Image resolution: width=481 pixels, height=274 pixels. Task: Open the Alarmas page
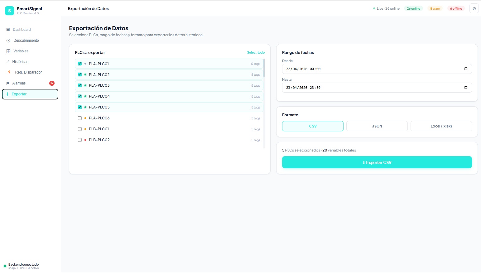(x=30, y=83)
